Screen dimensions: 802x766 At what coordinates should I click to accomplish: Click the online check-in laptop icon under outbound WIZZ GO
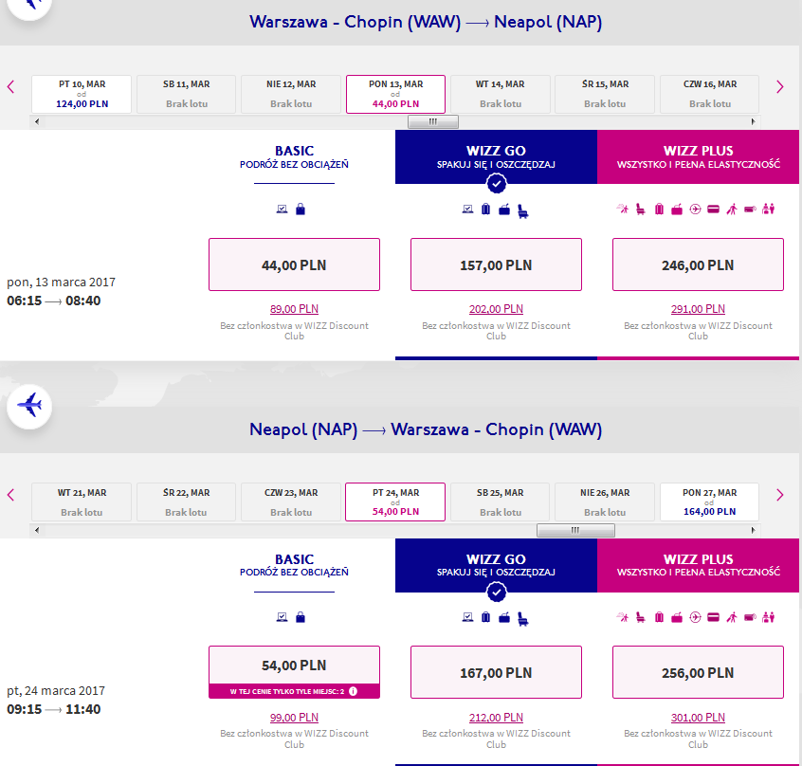coord(467,210)
